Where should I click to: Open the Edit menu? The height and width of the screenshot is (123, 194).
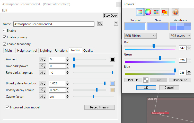pos(5,10)
